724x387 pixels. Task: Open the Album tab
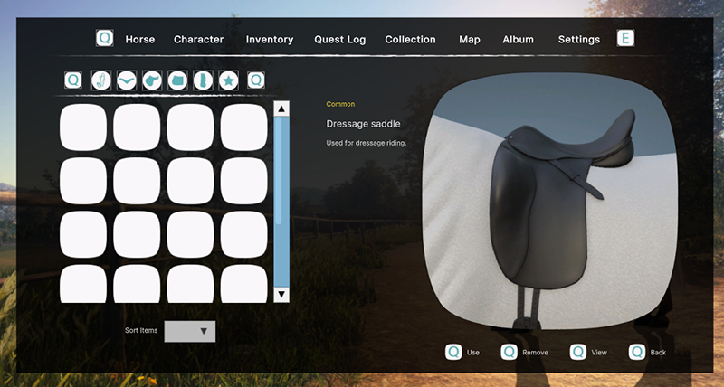pyautogui.click(x=518, y=40)
